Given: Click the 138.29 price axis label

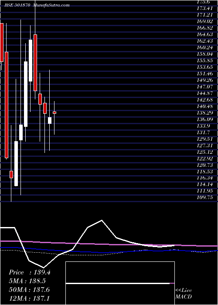Looking at the screenshot, I should [x=205, y=113].
